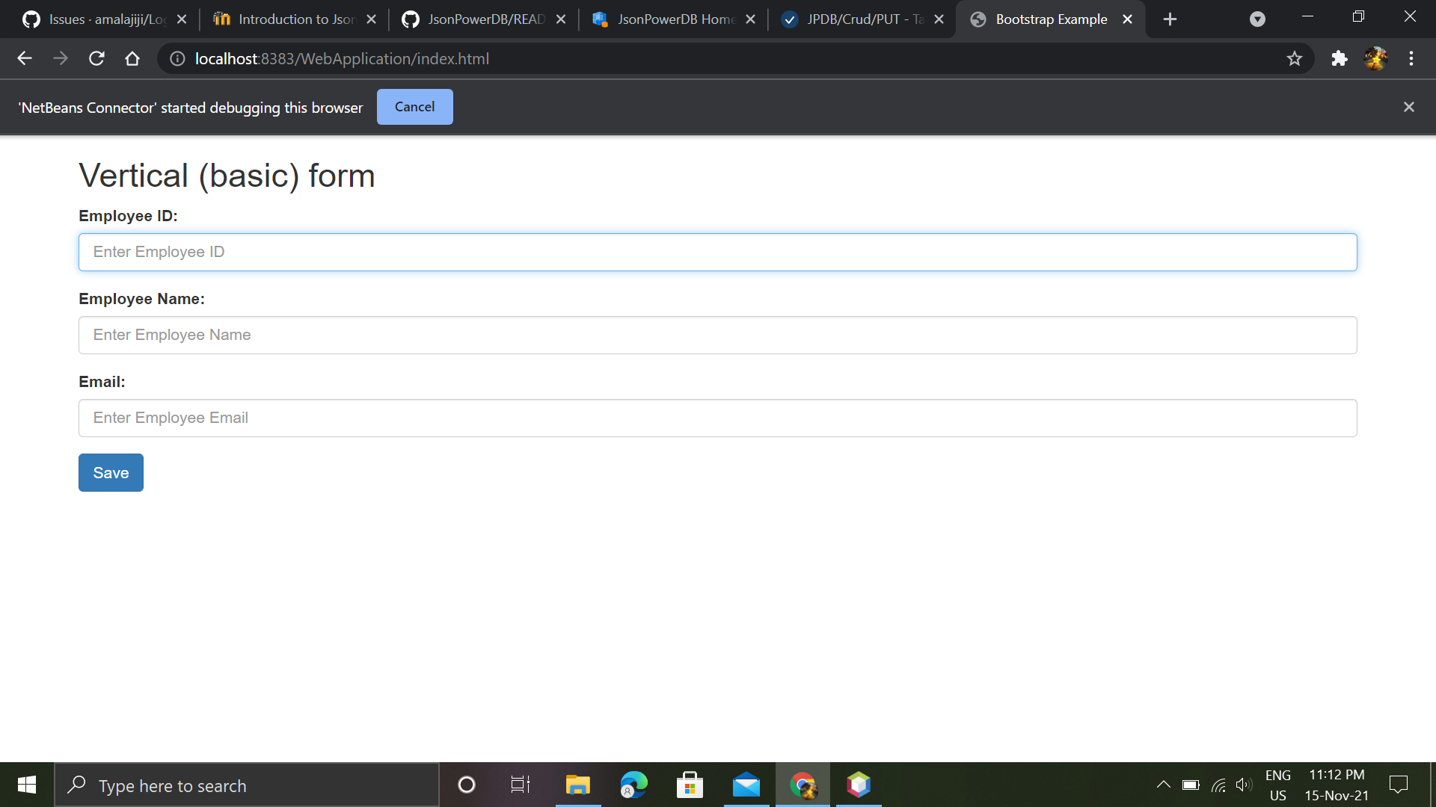Click the browser back arrow
This screenshot has width=1436, height=807.
pyautogui.click(x=25, y=58)
